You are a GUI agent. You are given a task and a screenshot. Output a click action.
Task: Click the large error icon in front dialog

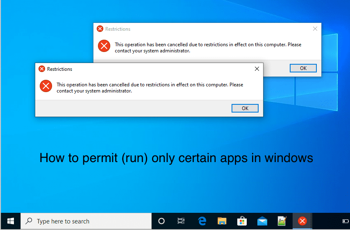(x=45, y=86)
